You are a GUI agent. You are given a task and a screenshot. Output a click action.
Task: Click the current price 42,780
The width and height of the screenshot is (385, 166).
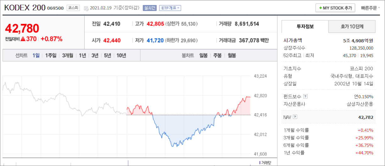pos(22,28)
